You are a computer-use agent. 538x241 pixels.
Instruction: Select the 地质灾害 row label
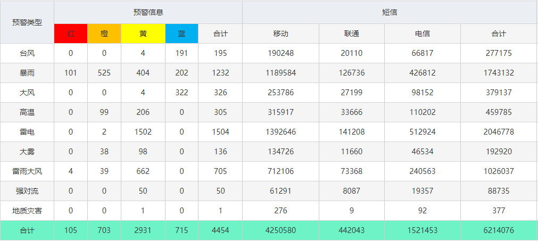27,211
